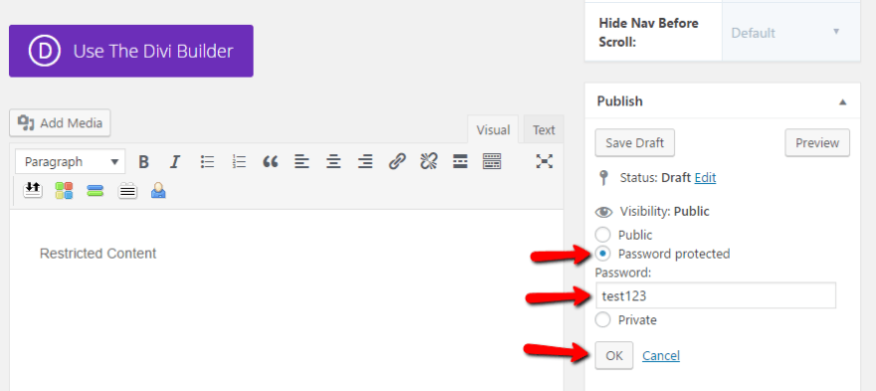Viewport: 876px width, 391px height.
Task: Select the Password protected option
Action: point(603,254)
